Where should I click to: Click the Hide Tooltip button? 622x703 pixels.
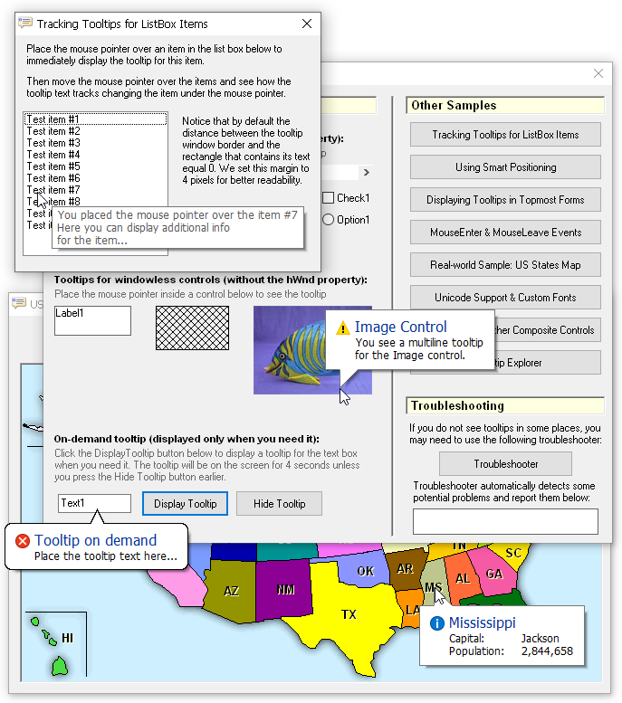[279, 503]
